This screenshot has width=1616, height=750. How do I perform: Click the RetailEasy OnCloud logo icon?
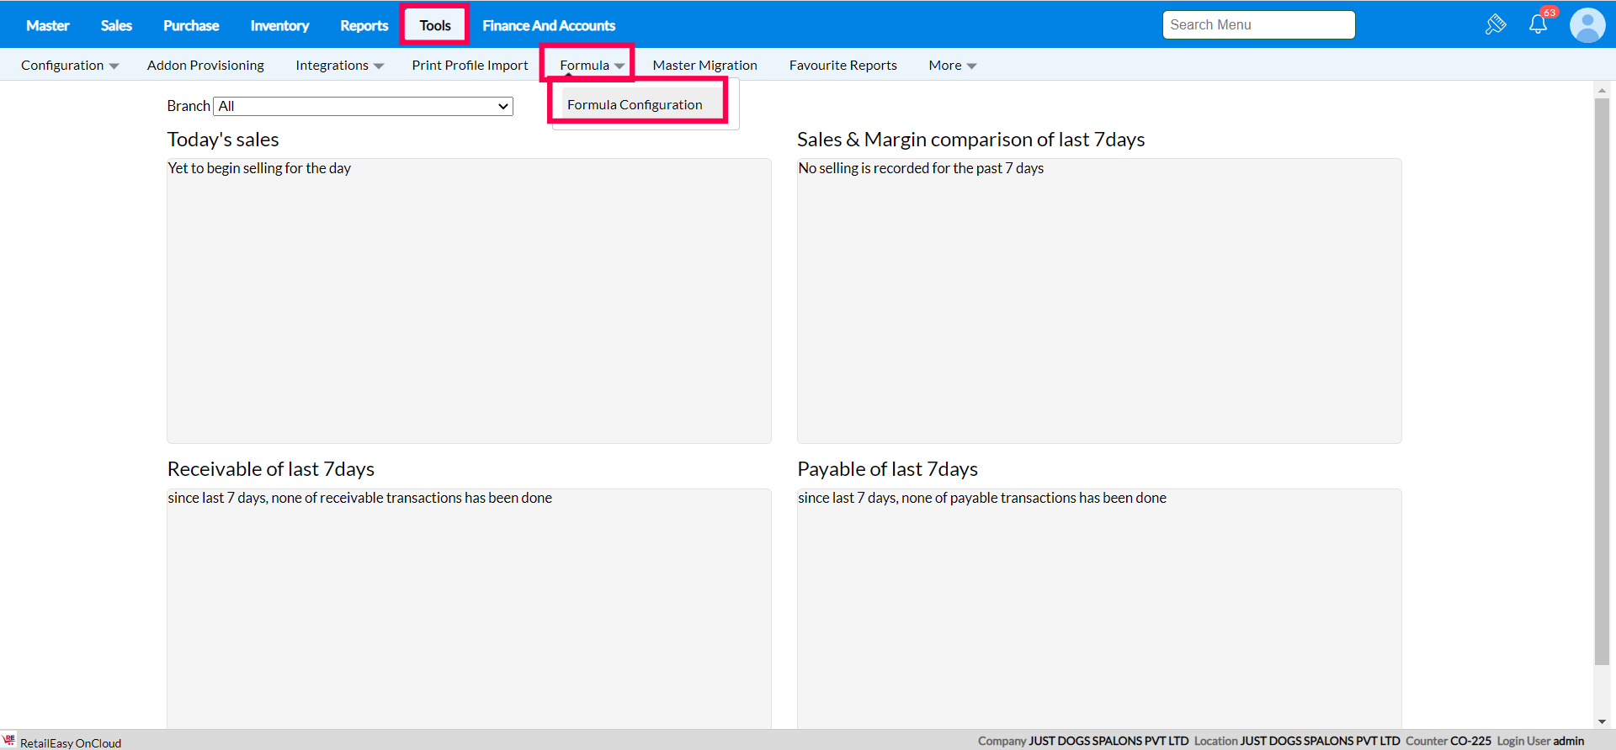click(x=9, y=741)
